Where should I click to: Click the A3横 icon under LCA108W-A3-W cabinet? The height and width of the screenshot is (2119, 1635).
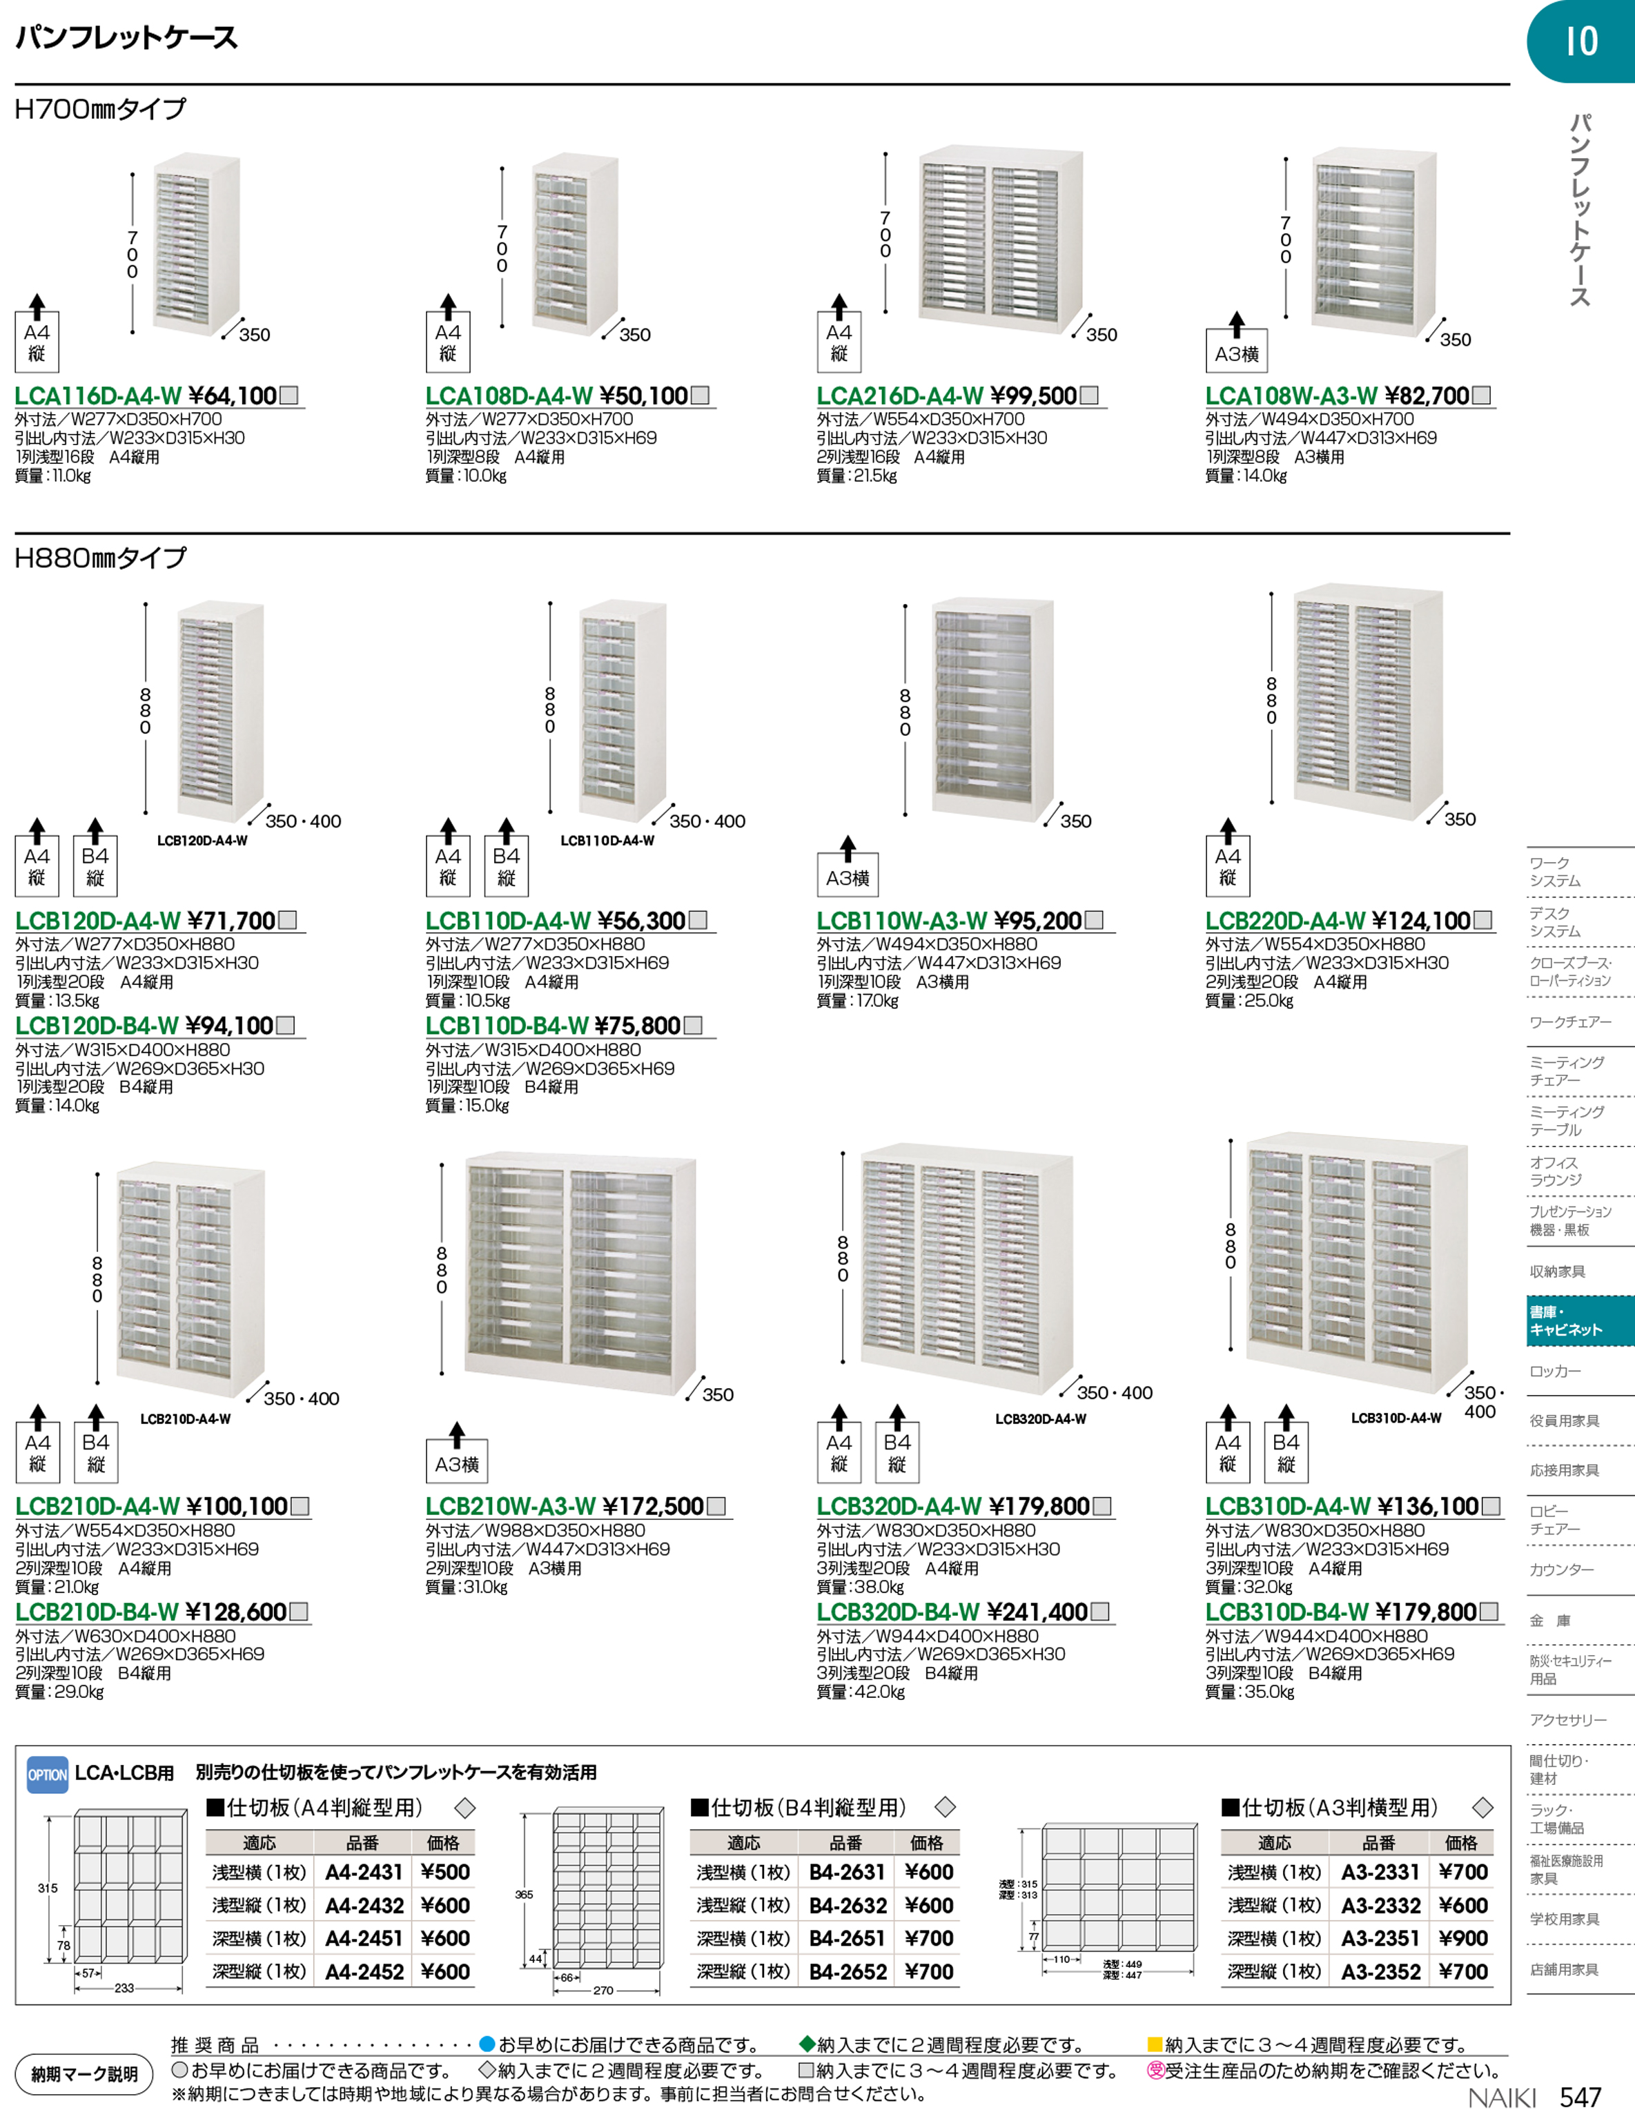pos(1236,354)
